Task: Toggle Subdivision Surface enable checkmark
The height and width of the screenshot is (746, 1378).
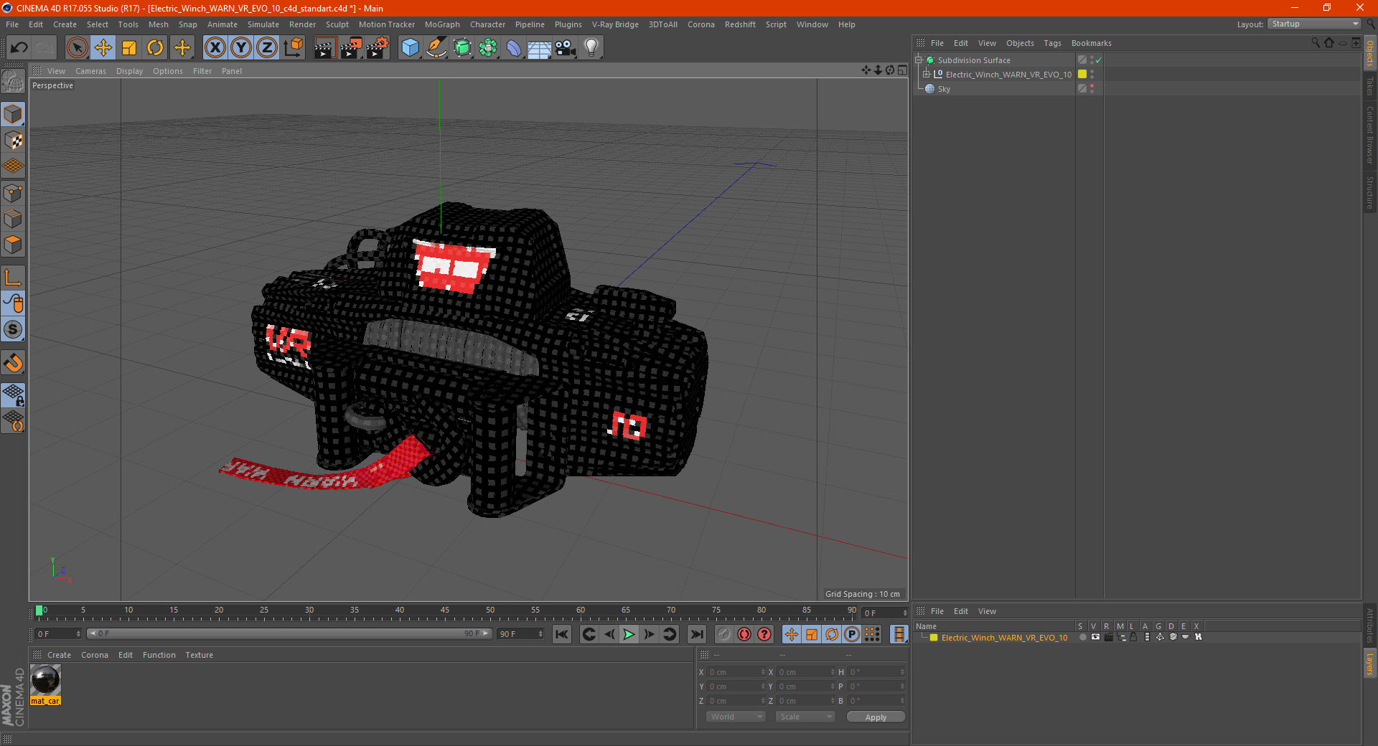Action: [x=1099, y=60]
